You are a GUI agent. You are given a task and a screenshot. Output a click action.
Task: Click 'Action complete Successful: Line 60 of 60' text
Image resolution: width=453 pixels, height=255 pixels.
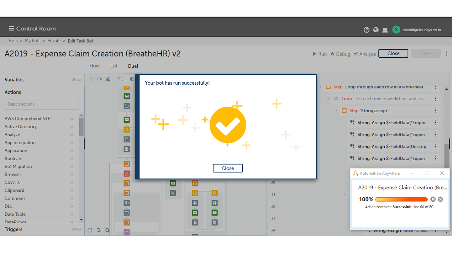pyautogui.click(x=399, y=207)
